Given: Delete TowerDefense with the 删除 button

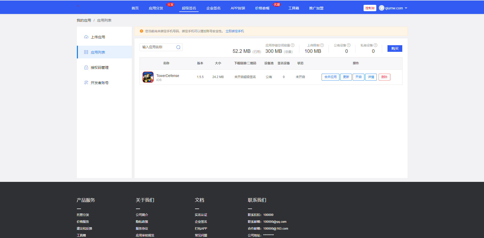Looking at the screenshot, I should click(384, 77).
